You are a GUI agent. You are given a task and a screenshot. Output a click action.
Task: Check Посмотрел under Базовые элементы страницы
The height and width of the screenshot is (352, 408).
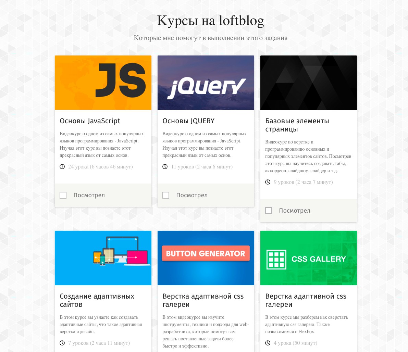pos(269,211)
